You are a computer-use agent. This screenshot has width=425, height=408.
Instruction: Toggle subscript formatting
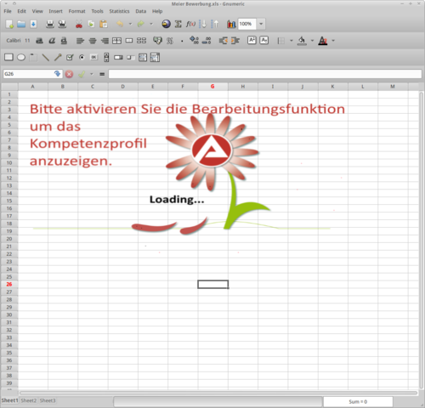(x=264, y=40)
